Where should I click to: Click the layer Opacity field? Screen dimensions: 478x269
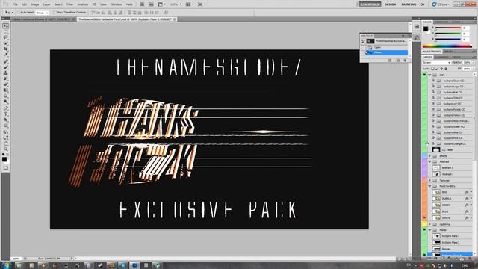click(x=467, y=62)
